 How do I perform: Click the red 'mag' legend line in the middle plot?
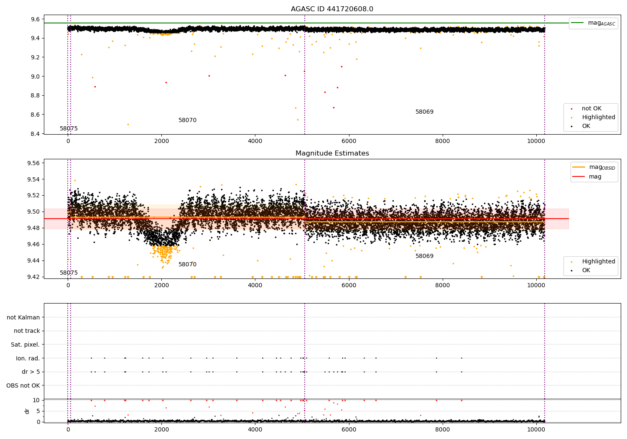[579, 176]
